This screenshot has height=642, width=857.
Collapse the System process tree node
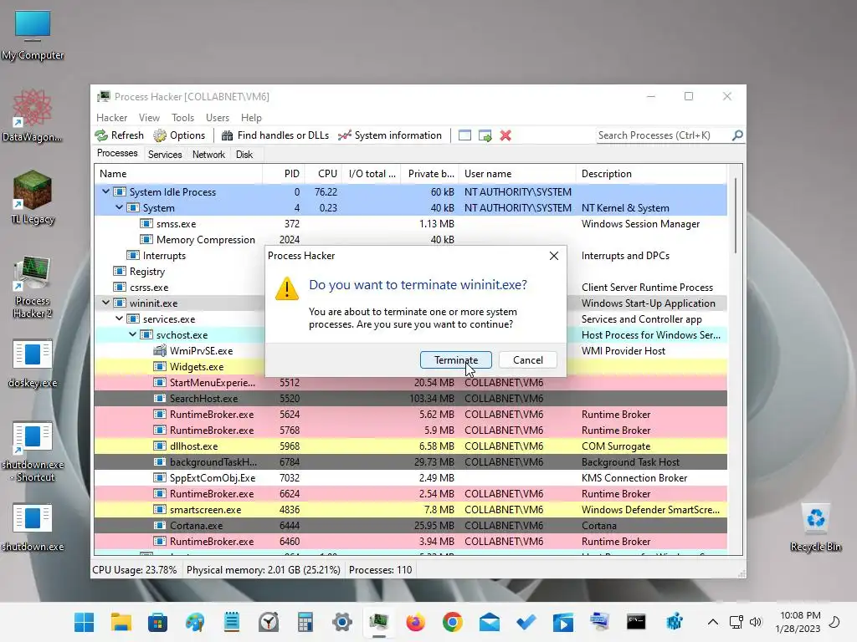[119, 207]
